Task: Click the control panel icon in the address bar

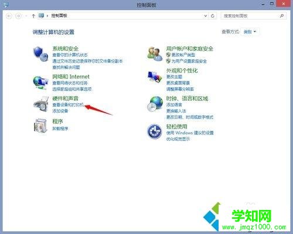Action: (41, 16)
